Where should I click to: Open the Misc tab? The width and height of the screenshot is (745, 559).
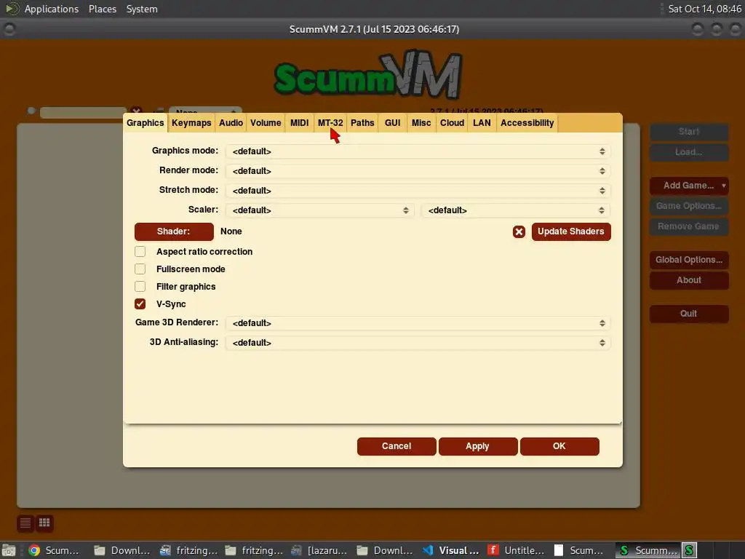[421, 123]
